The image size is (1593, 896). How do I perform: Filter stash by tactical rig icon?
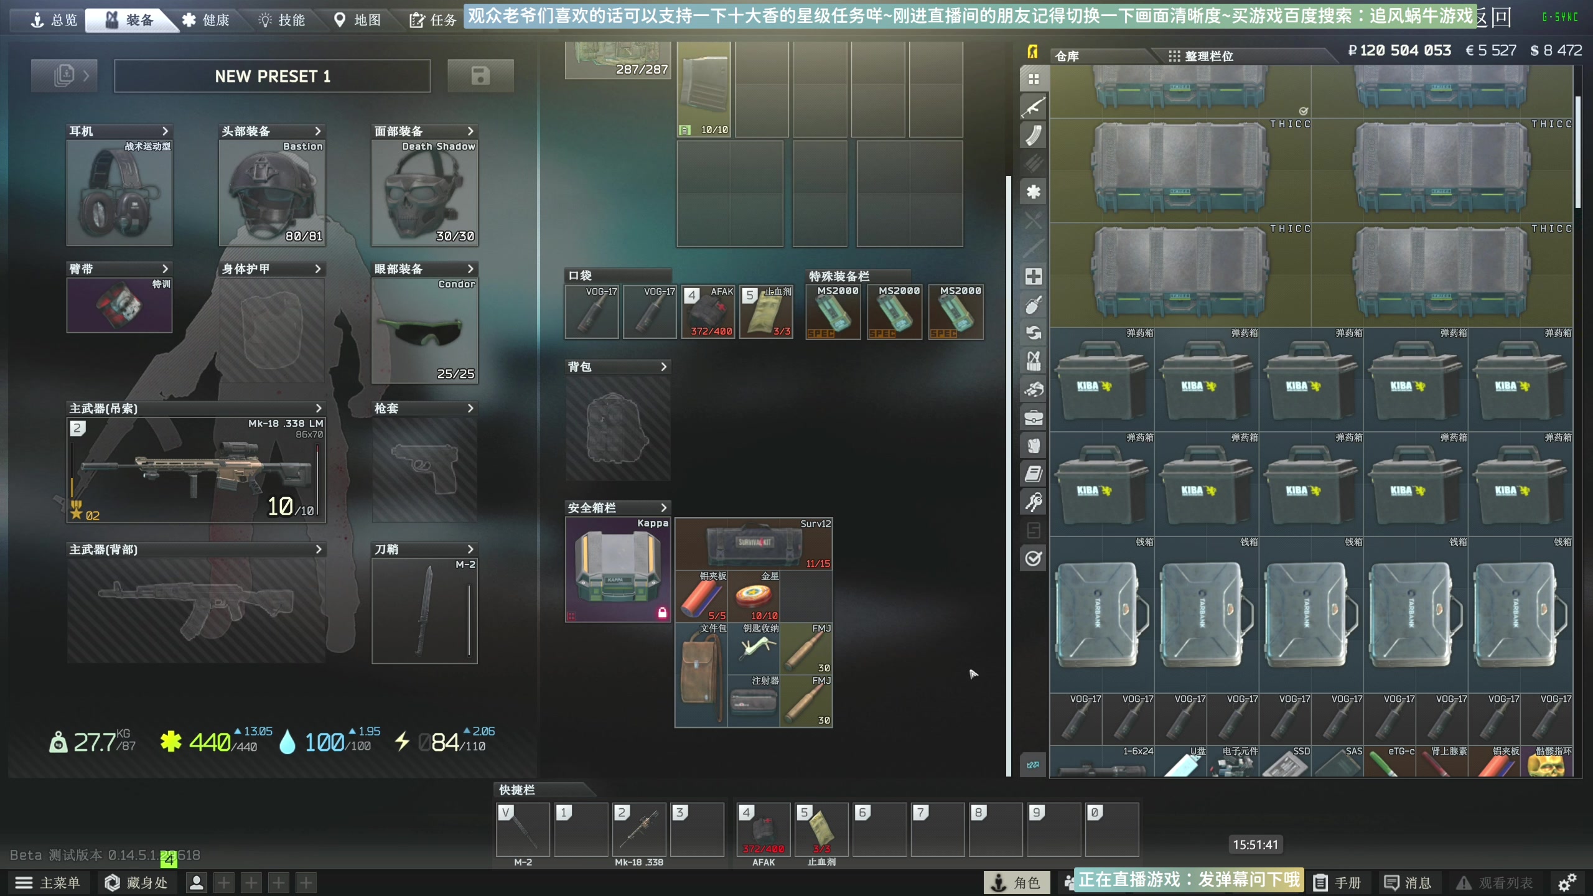1034,361
